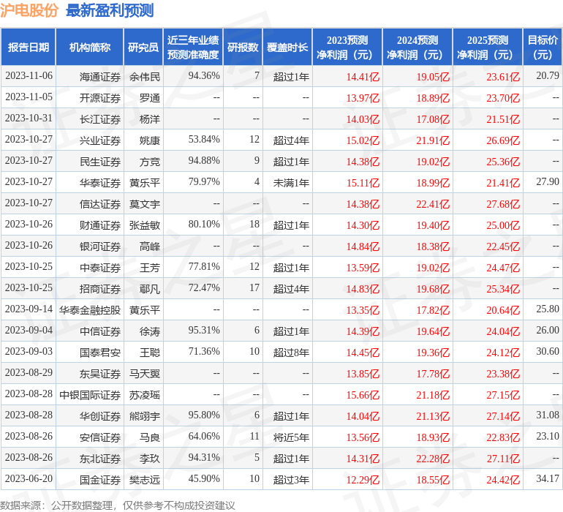Click the target price 31.08
The image size is (563, 512).
click(548, 415)
